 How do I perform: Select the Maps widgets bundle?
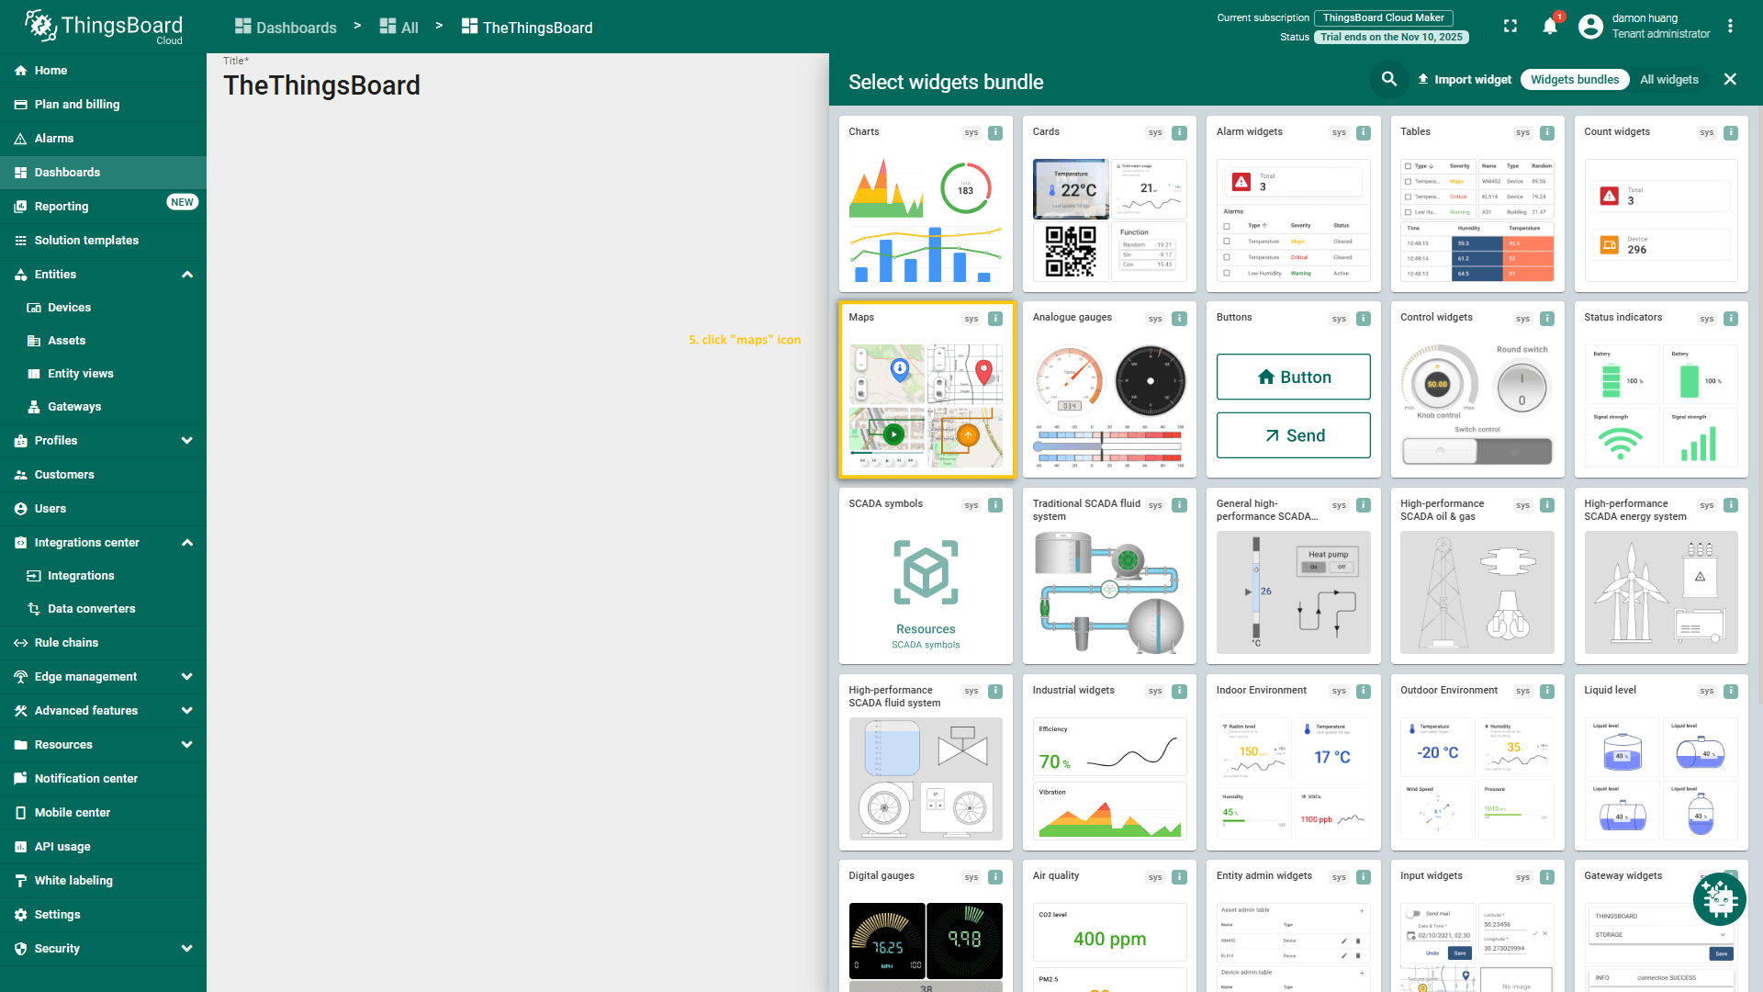(x=926, y=390)
